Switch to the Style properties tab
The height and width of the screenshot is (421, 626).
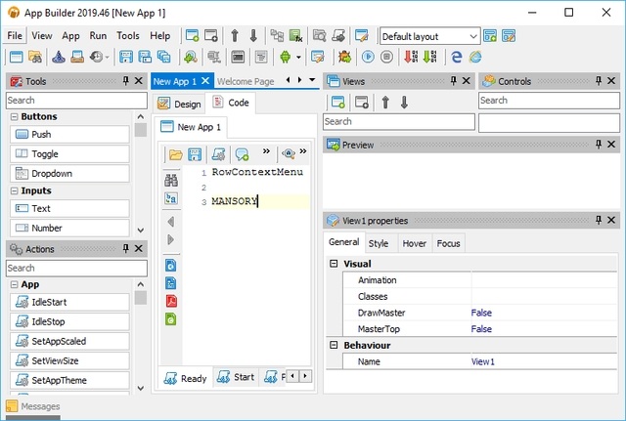click(x=378, y=243)
